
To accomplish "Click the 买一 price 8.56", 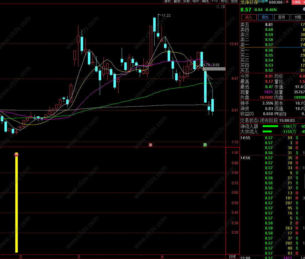I will [269, 50].
